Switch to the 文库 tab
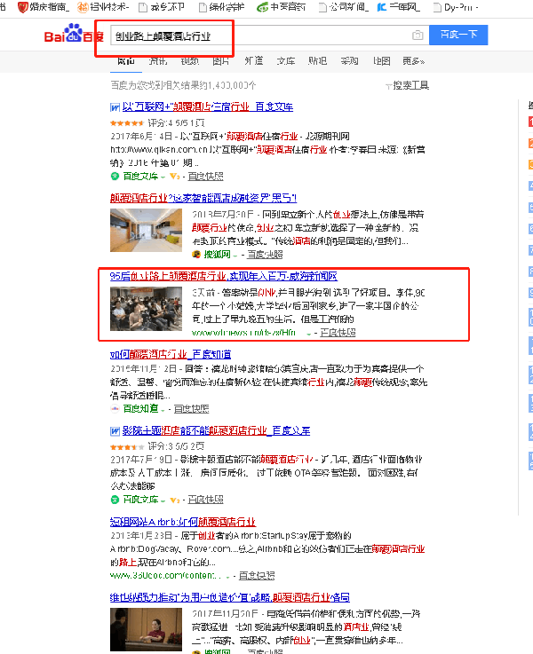The height and width of the screenshot is (654, 533). click(286, 61)
